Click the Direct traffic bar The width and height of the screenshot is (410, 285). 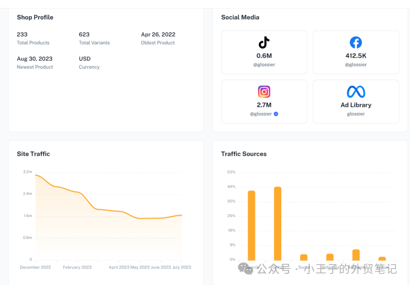click(x=278, y=223)
